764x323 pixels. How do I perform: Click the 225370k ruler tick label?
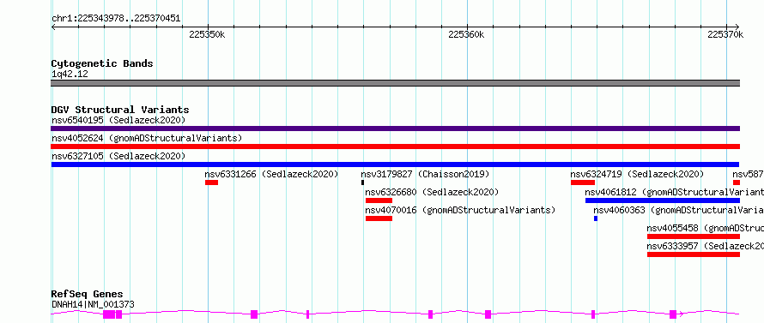(x=725, y=34)
